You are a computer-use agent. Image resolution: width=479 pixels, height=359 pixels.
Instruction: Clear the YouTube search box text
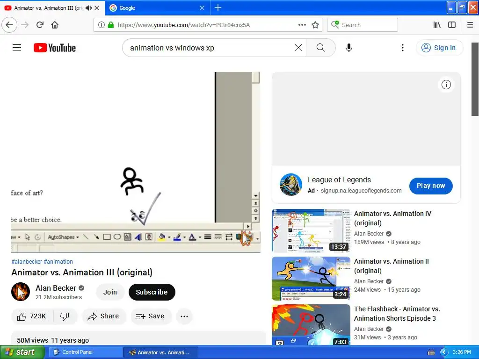(298, 48)
